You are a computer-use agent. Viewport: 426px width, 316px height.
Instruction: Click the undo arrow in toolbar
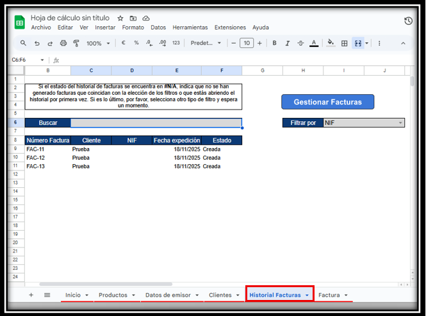(x=37, y=43)
